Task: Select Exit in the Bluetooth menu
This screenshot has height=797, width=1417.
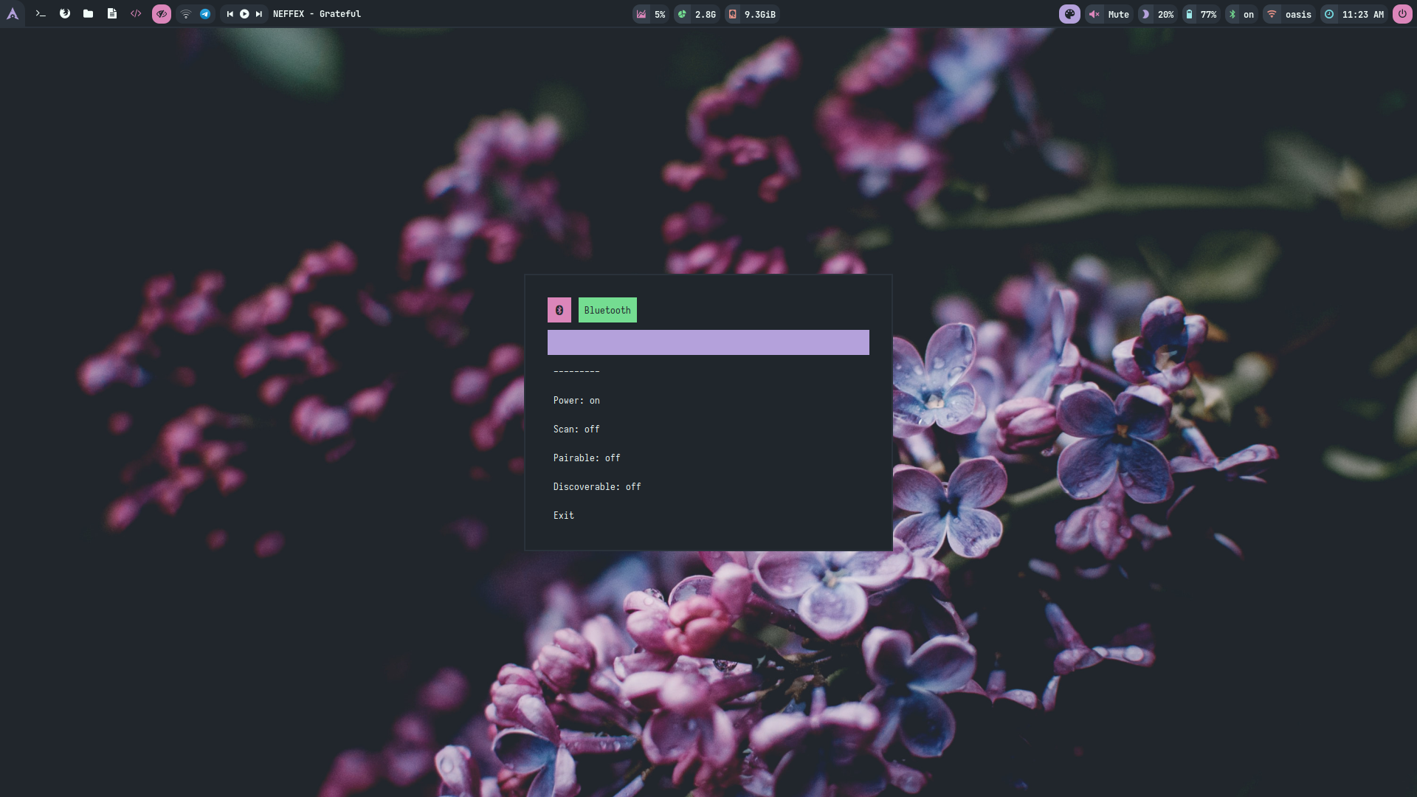Action: 564,516
